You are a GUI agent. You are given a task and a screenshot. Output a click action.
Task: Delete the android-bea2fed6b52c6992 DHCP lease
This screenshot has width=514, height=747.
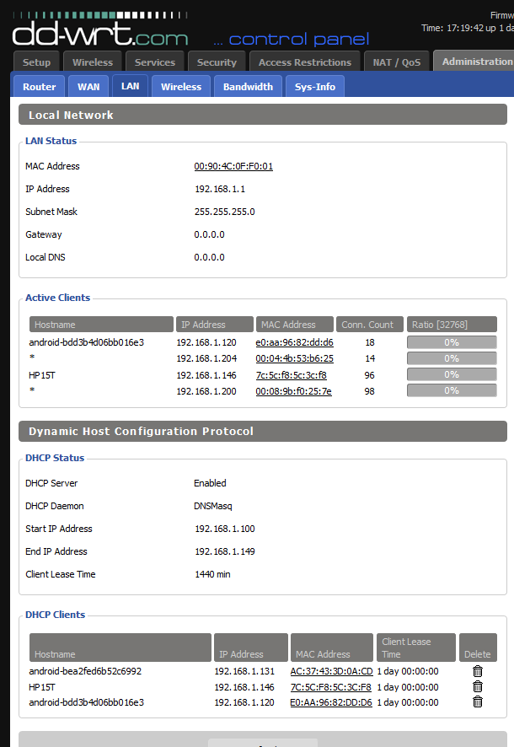[478, 671]
